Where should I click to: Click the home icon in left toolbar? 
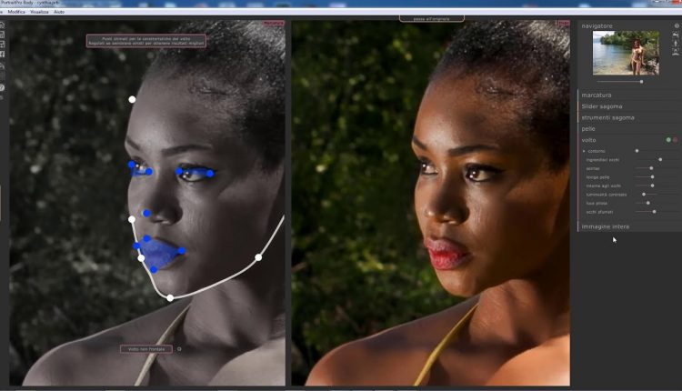[x=2, y=25]
